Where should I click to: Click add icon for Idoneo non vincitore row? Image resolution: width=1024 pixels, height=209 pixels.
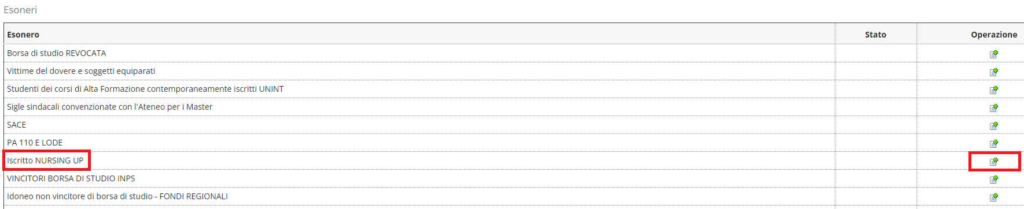(994, 197)
